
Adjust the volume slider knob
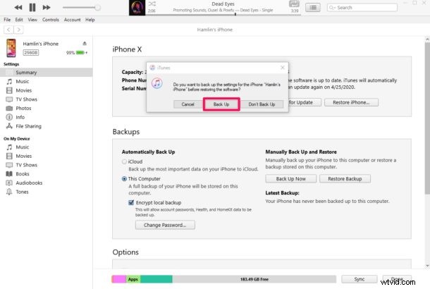tap(97, 8)
